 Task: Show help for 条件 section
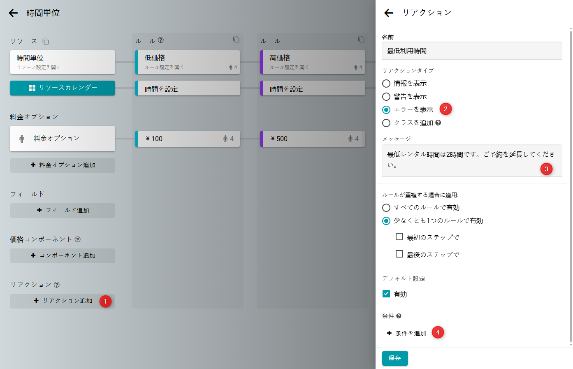point(399,316)
